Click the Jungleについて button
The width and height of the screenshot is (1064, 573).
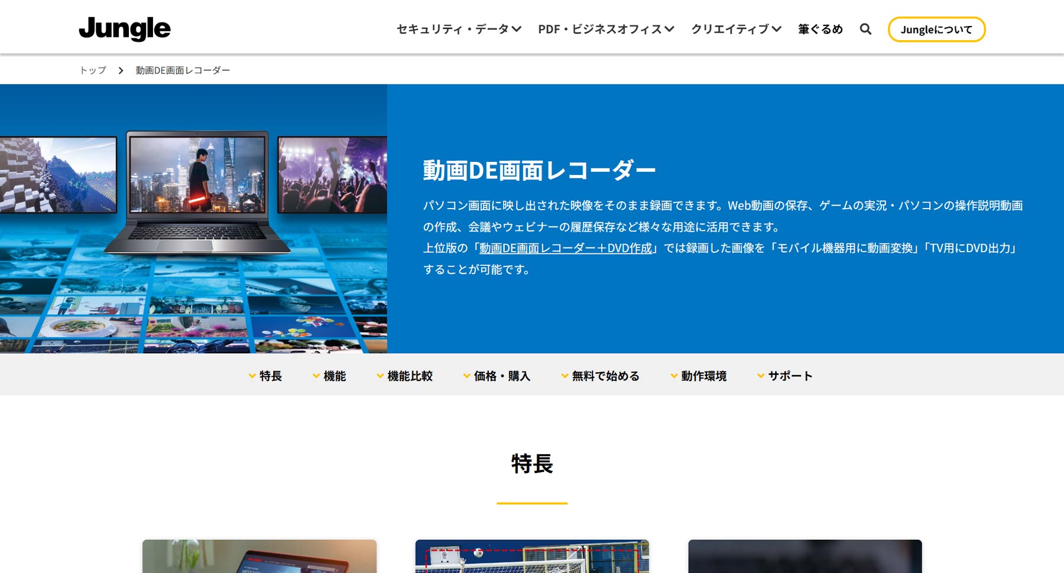pyautogui.click(x=936, y=29)
